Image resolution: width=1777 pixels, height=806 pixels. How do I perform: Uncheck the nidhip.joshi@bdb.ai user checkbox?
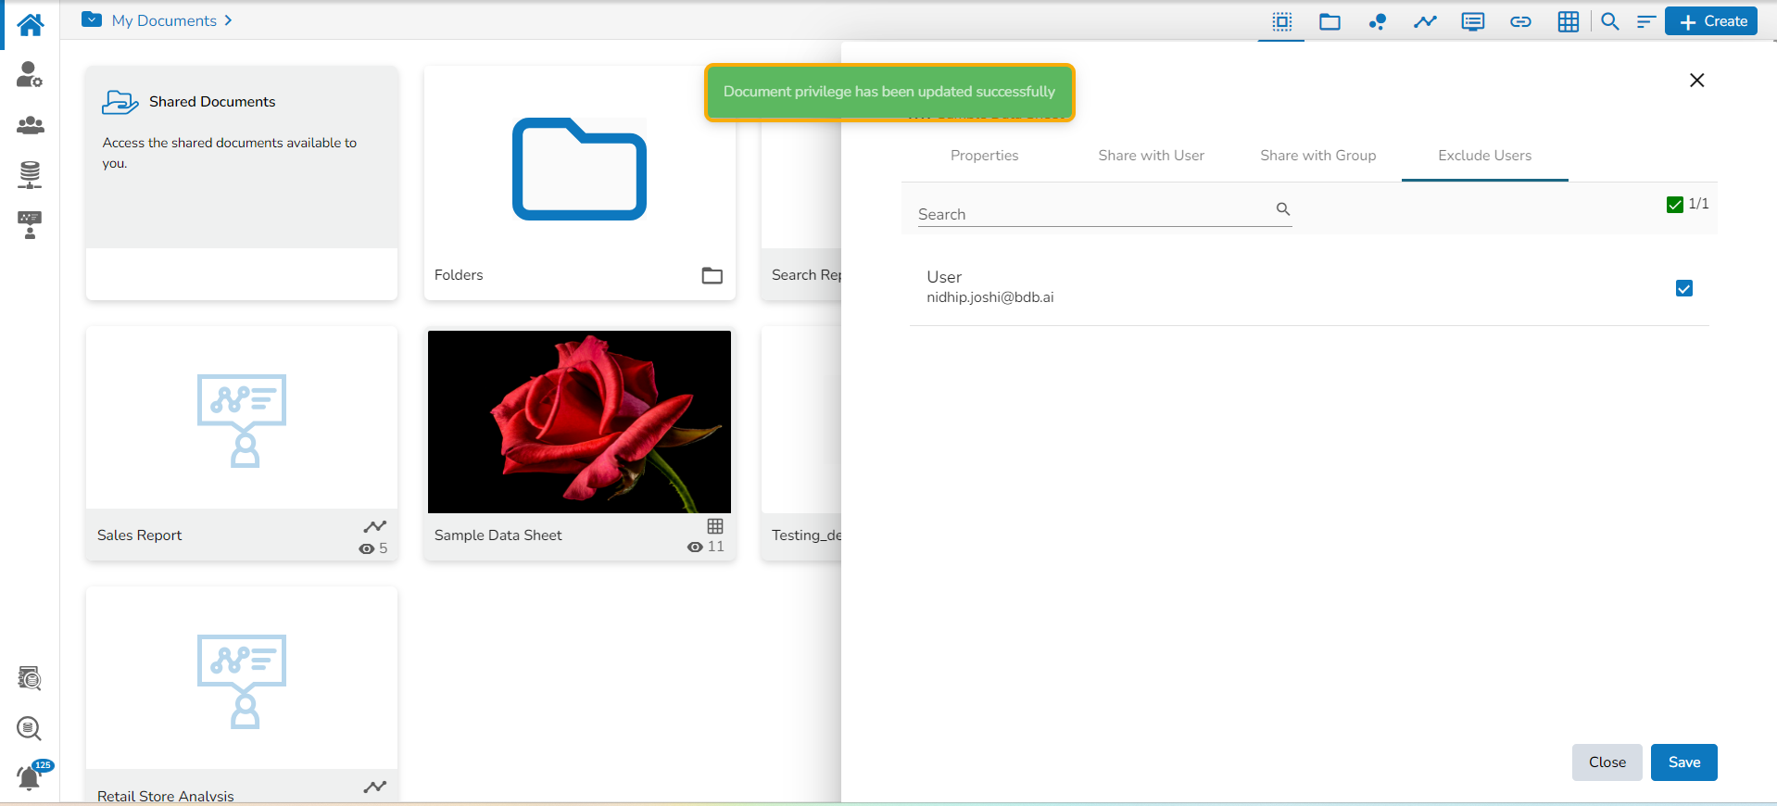[x=1683, y=289]
